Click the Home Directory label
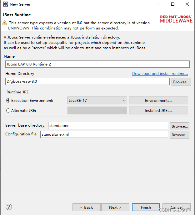This screenshot has height=215, width=195. click(x=20, y=74)
